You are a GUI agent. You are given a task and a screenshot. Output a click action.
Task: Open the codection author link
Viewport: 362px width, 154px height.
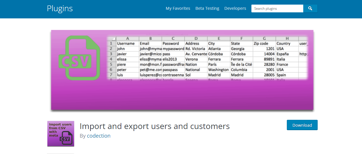pos(98,136)
